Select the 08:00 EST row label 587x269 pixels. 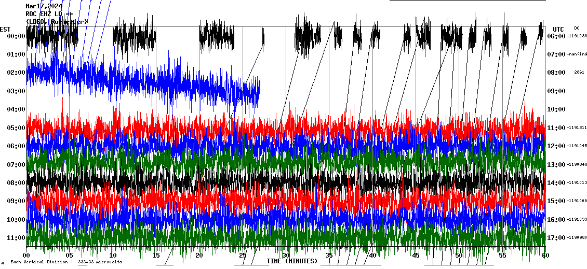(x=16, y=182)
